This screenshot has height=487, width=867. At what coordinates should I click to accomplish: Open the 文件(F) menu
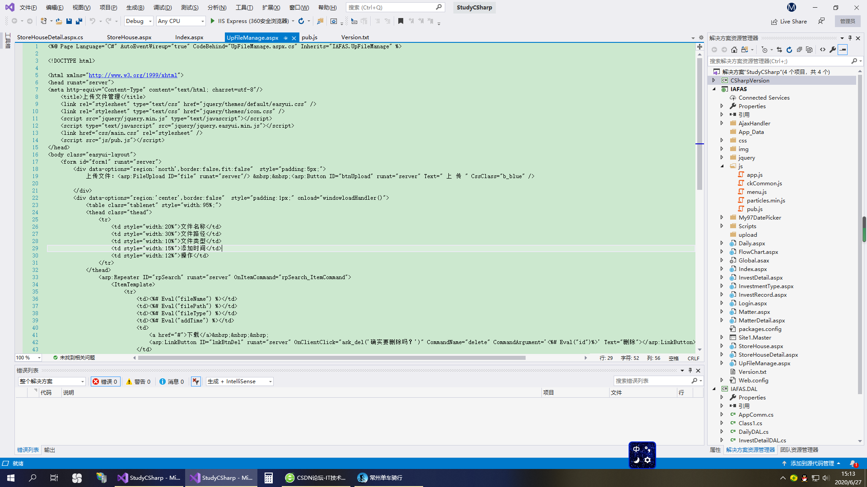point(28,7)
